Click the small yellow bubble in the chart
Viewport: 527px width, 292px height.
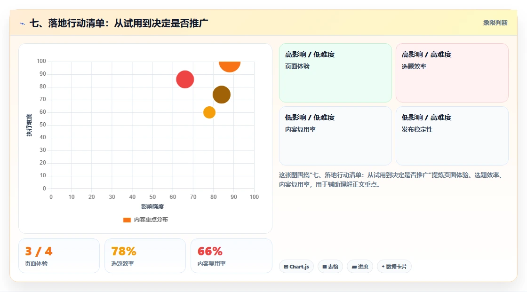[x=209, y=112]
